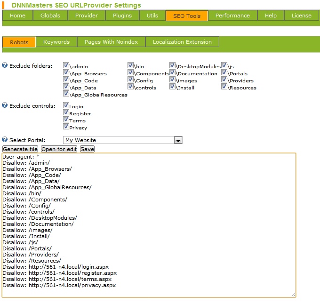The height and width of the screenshot is (304, 320).
Task: Open Pages With Noindex sub-tab
Action: coord(111,42)
